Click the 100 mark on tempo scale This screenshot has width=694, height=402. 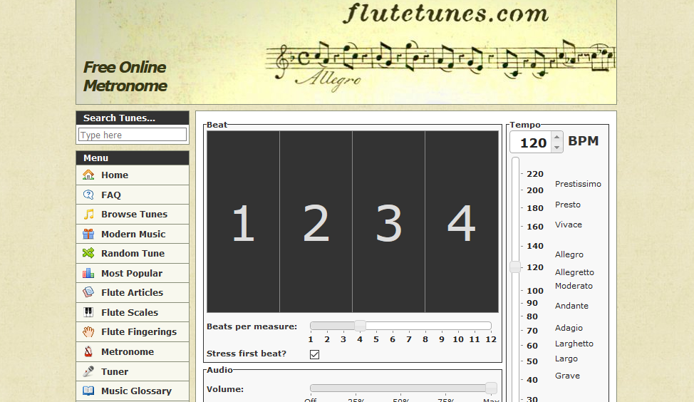(534, 291)
